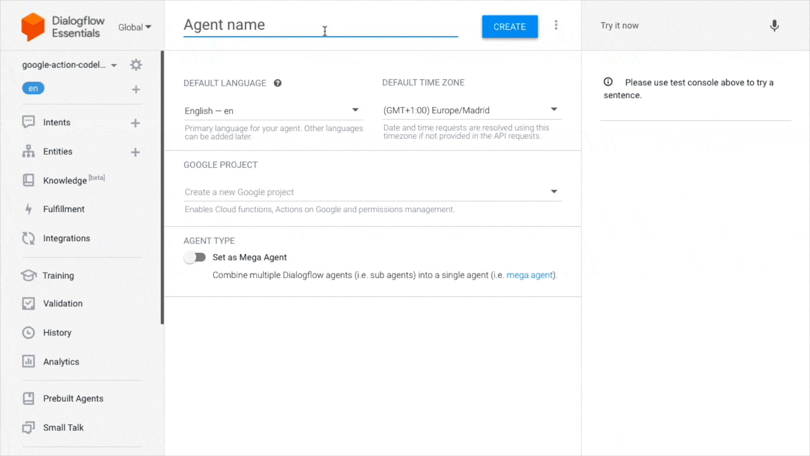Follow the mega agent link
This screenshot has width=810, height=456.
point(529,275)
